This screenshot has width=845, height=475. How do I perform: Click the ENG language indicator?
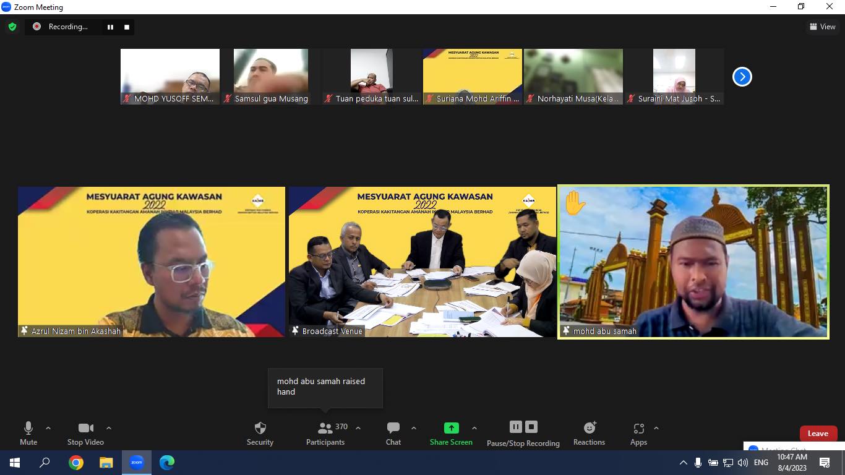pos(761,462)
